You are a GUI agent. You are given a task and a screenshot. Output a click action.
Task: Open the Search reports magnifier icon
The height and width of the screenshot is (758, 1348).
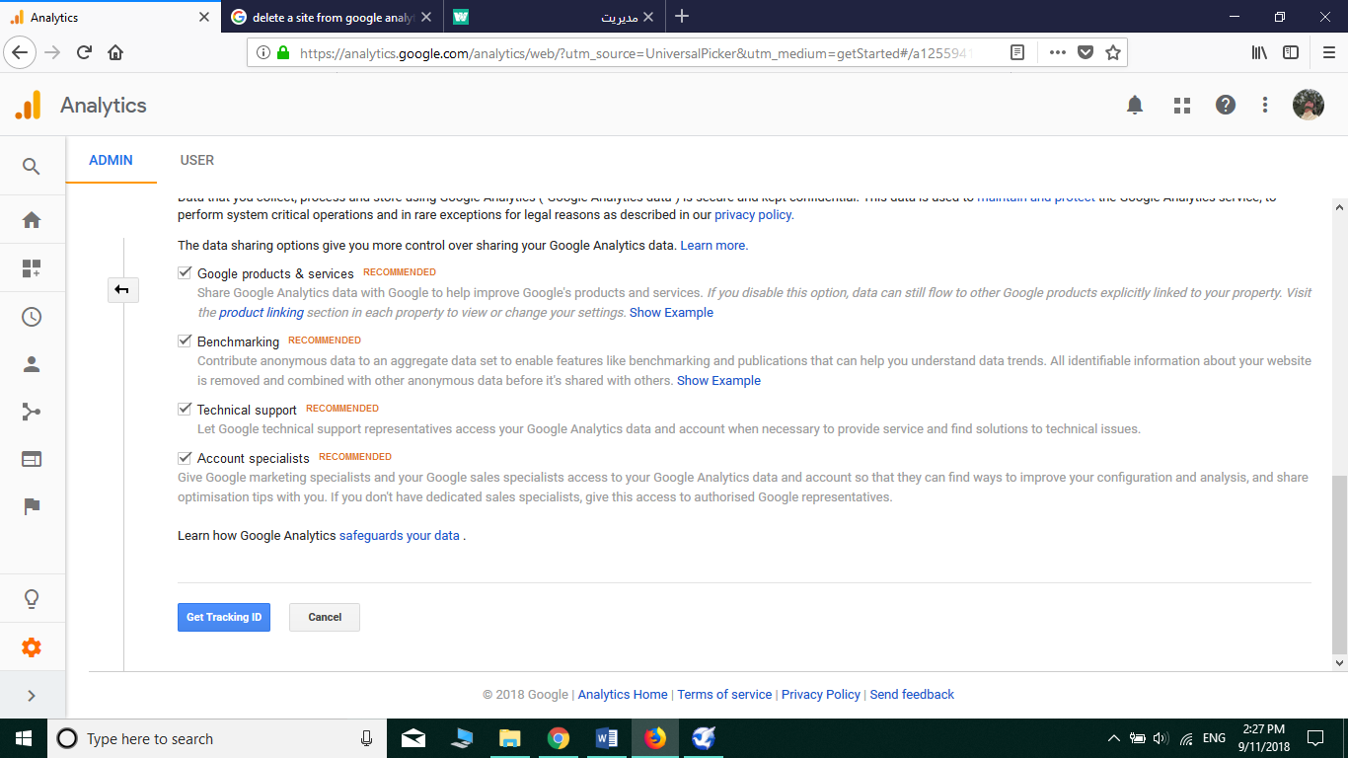tap(32, 167)
